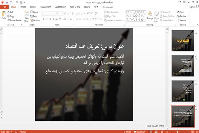Screen dimensions: 199x133
Task: Start slide show from status bar
Action: coord(167,132)
